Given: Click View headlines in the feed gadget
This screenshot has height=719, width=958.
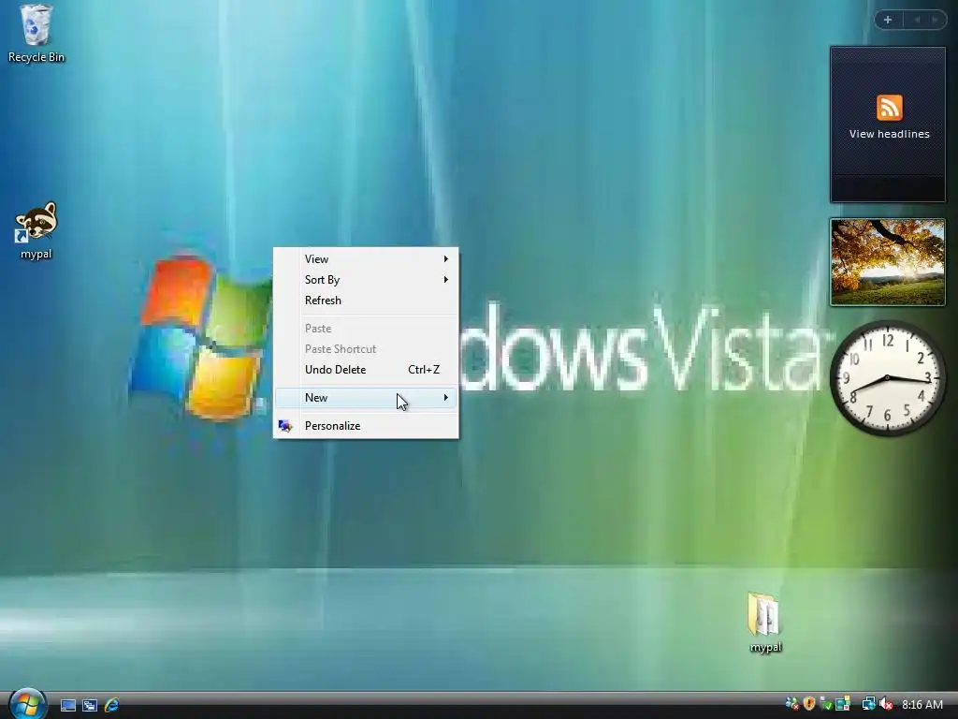Looking at the screenshot, I should [889, 134].
